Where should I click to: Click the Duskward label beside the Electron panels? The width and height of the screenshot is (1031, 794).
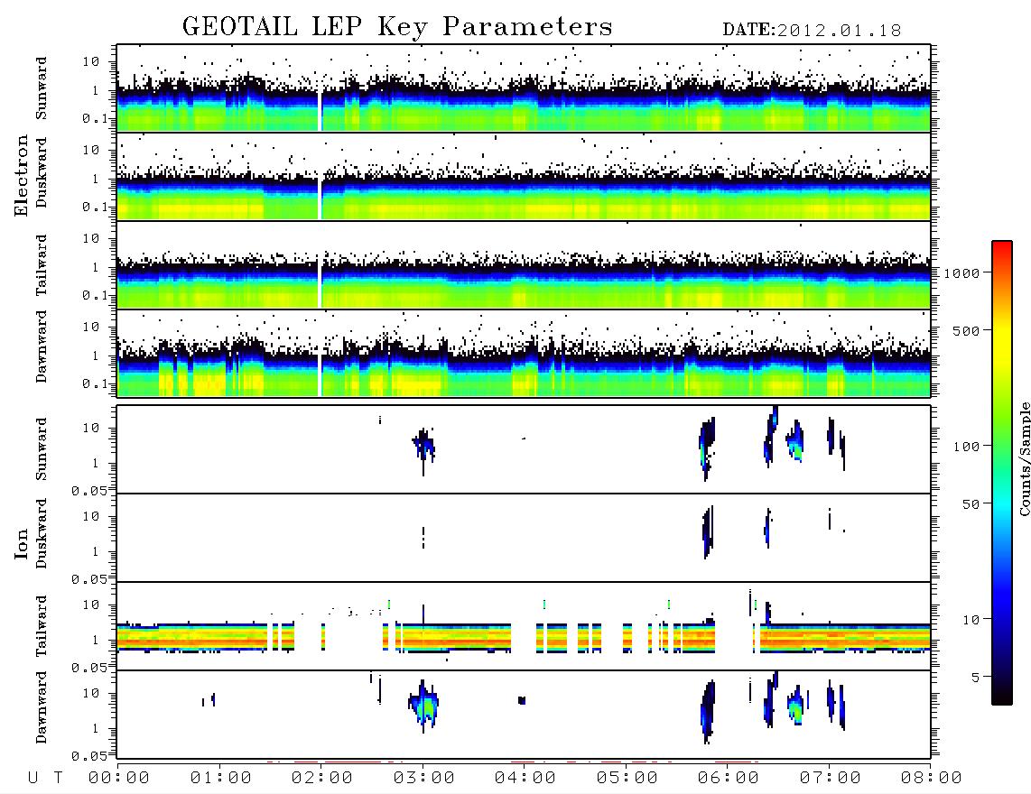click(42, 172)
